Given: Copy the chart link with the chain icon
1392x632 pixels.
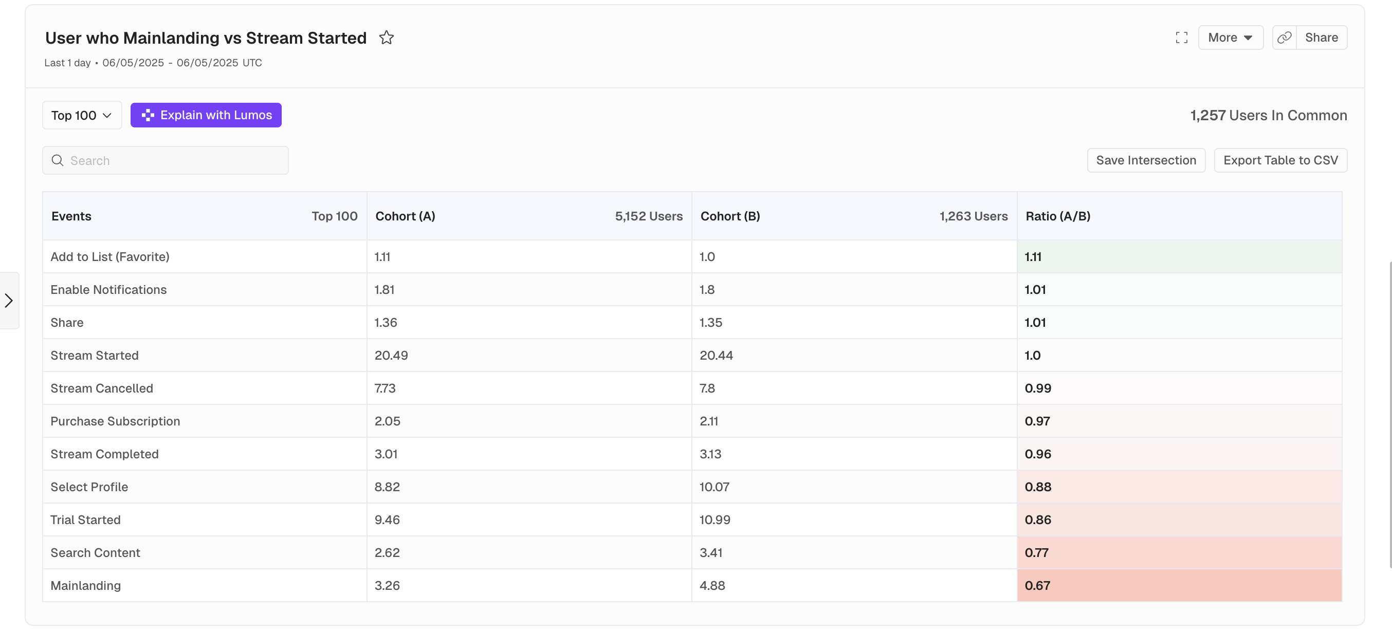Looking at the screenshot, I should 1284,38.
